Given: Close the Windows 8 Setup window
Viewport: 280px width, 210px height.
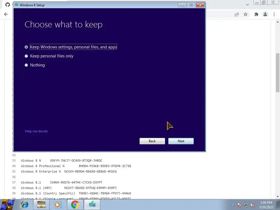Looking at the screenshot, I should click(x=200, y=5).
